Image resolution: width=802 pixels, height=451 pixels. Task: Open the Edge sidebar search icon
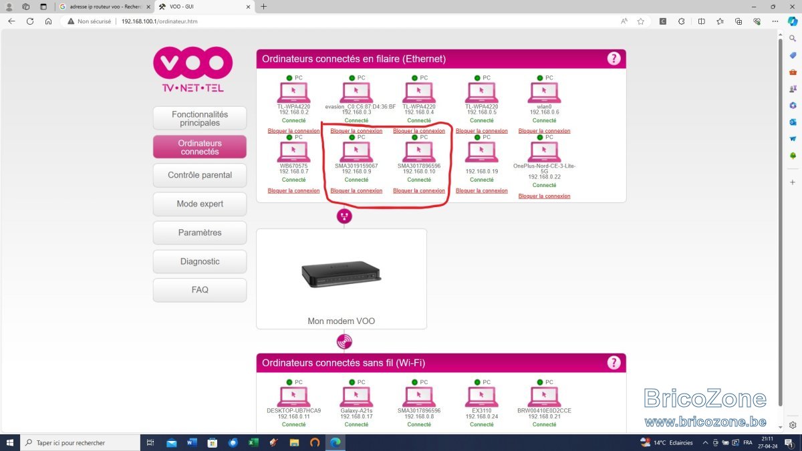pos(793,39)
